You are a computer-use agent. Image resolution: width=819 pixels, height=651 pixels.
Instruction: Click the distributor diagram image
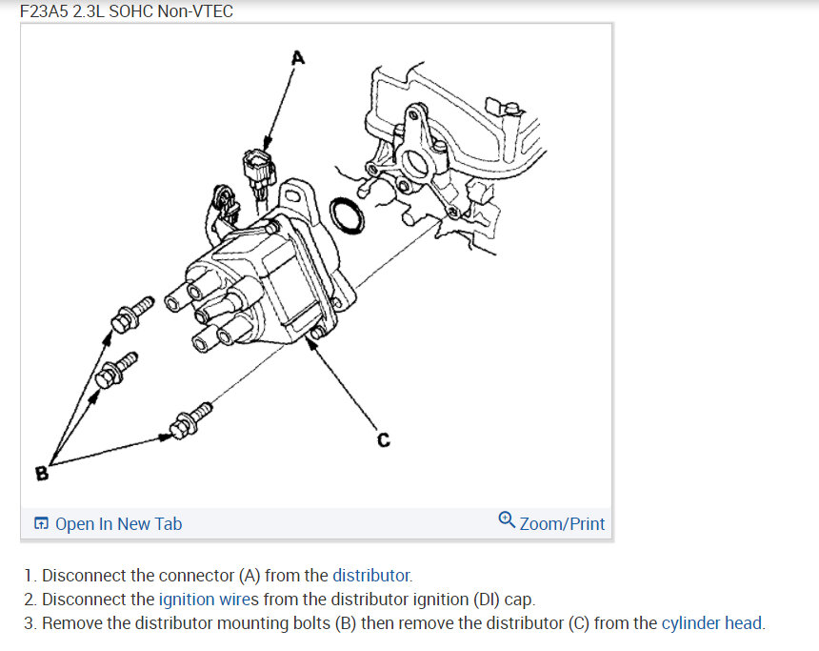pos(316,266)
